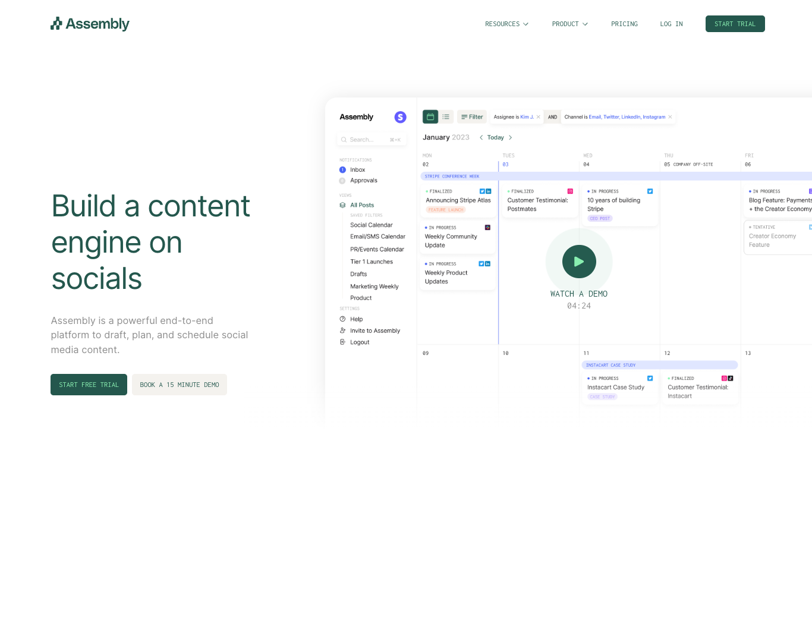This screenshot has height=642, width=812.
Task: Expand the Resources navigation dropdown
Action: 506,24
